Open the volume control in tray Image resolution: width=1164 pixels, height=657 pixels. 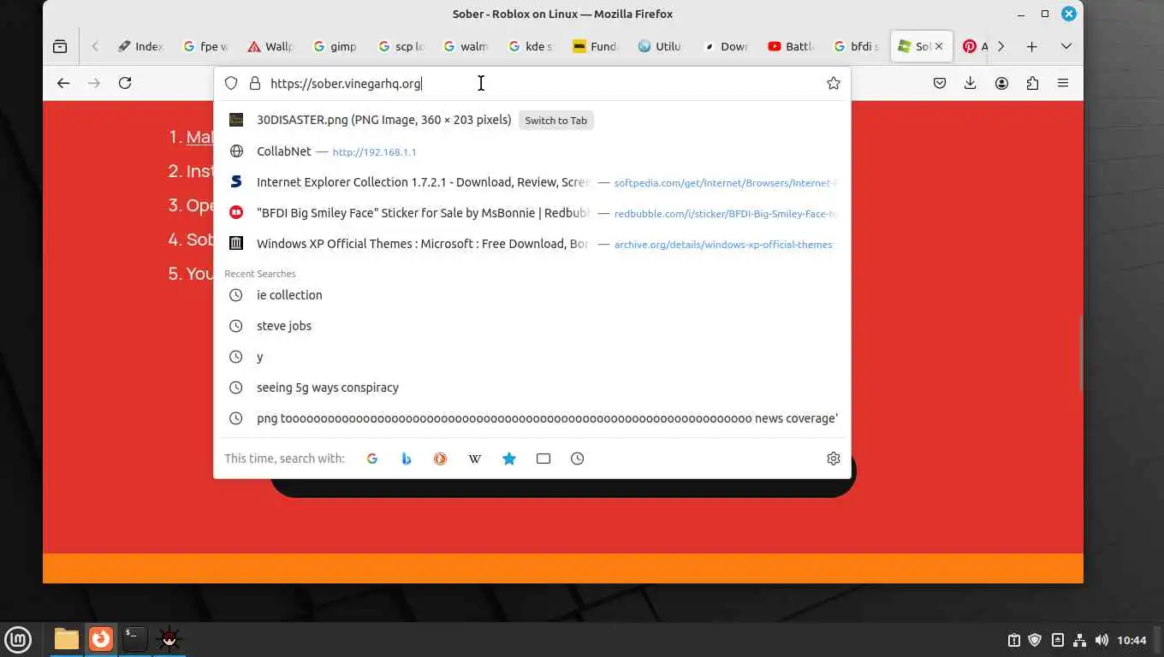click(x=1102, y=640)
